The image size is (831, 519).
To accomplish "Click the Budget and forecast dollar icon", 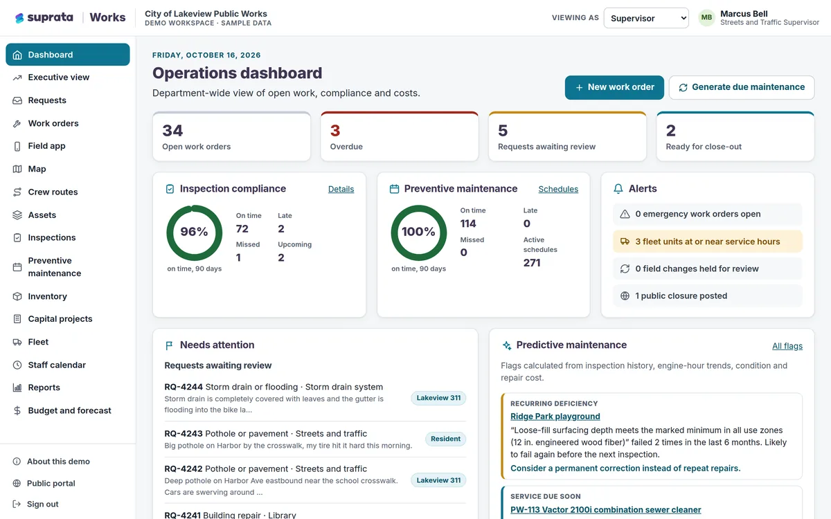I will pyautogui.click(x=17, y=410).
